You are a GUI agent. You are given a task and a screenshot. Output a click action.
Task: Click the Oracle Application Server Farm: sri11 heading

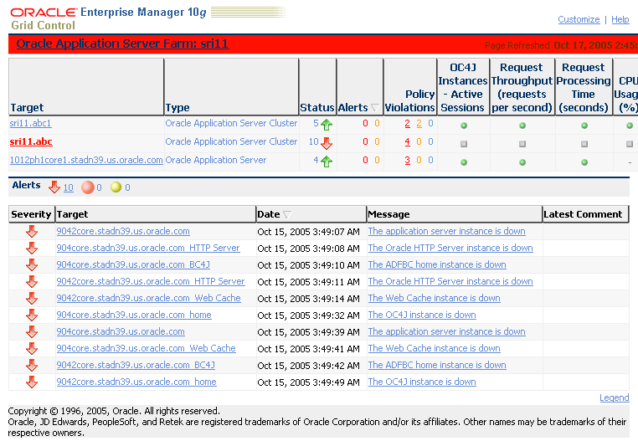tap(122, 44)
